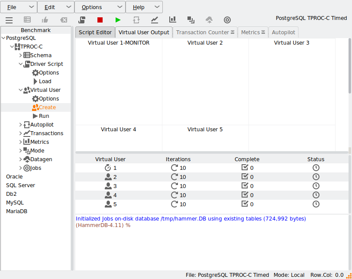Click status clock icon for virtual user 5
The height and width of the screenshot is (279, 352).
[316, 204]
